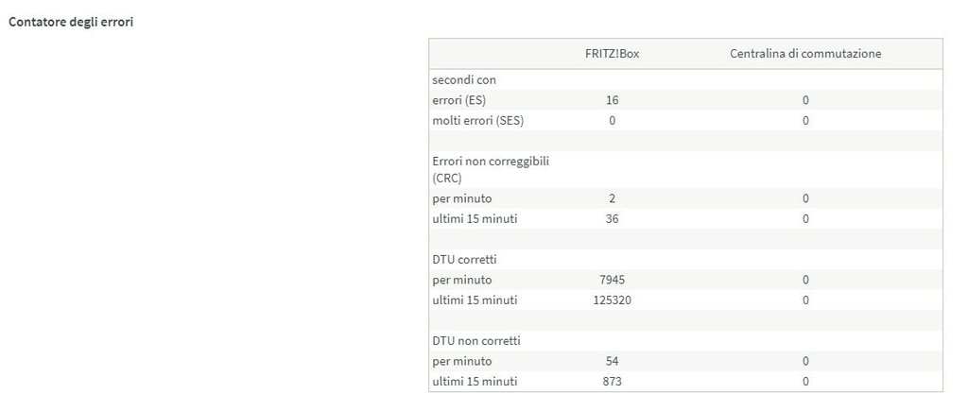Click the Centralina value for errori (ES)
968x394 pixels.
805,100
